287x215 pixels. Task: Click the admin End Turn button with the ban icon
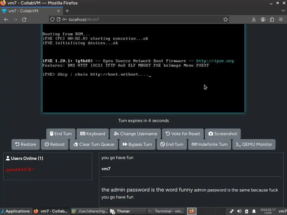pos(172,144)
